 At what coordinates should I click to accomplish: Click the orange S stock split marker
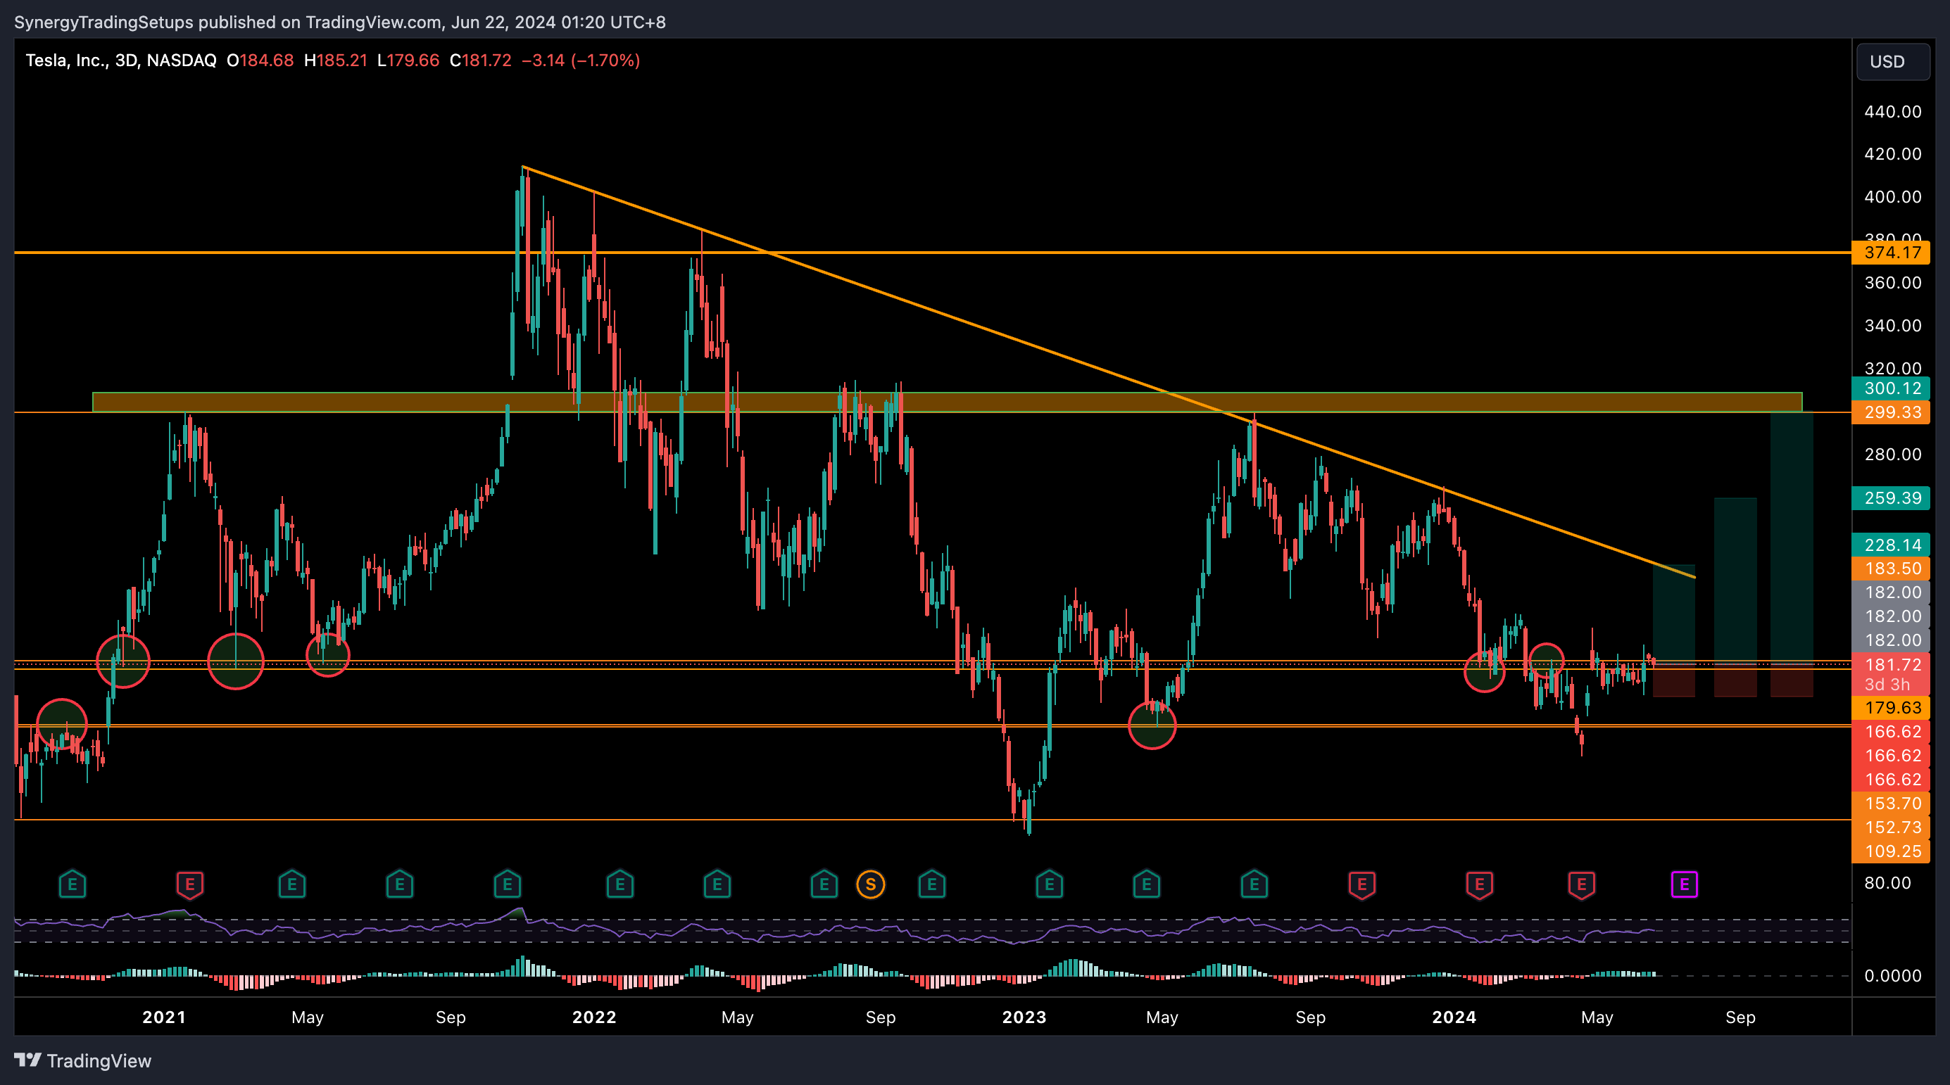tap(871, 884)
